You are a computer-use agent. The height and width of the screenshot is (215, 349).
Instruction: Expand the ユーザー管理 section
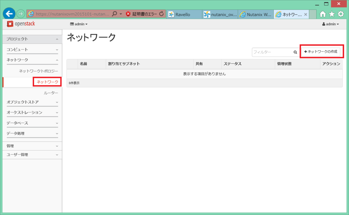32,155
